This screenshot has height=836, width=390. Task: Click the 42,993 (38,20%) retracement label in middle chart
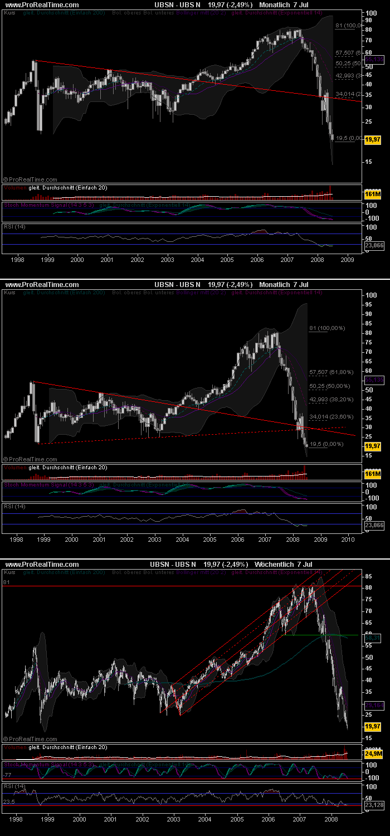tap(329, 400)
